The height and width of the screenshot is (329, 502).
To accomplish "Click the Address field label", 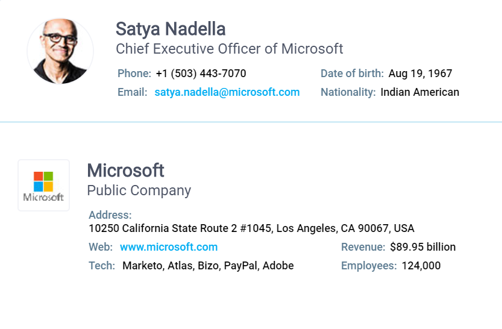I will tap(110, 215).
